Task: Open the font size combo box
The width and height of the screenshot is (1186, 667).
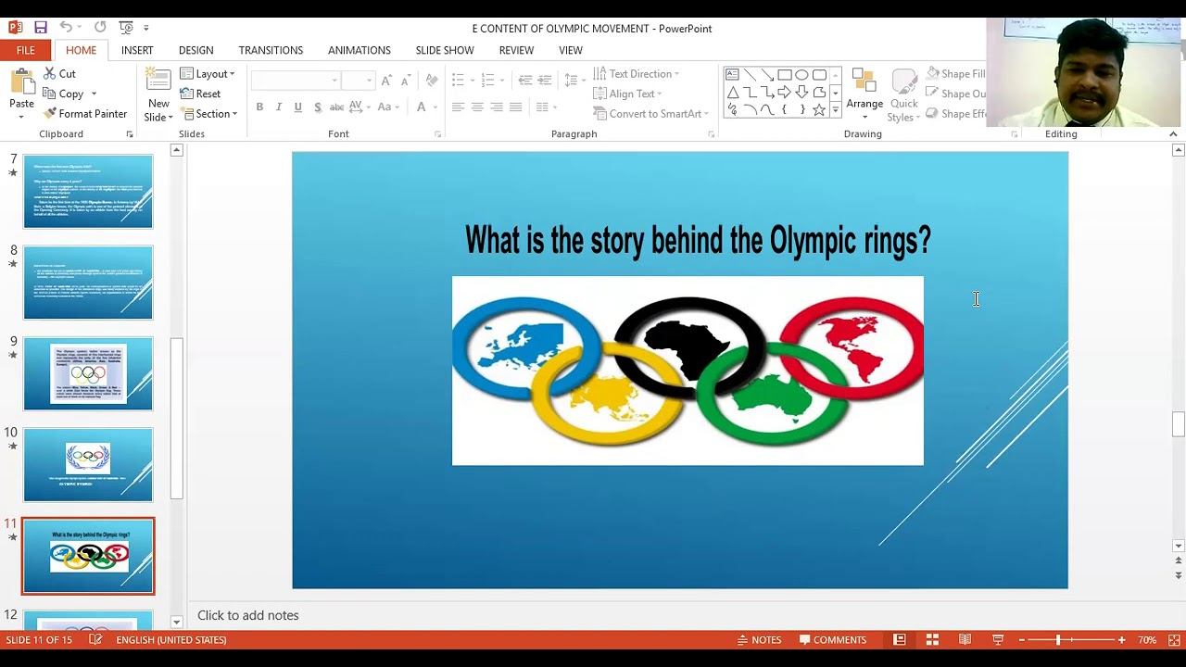Action: pyautogui.click(x=358, y=82)
